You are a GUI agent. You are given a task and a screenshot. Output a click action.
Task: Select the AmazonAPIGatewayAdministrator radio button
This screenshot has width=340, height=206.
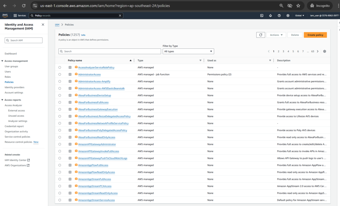pos(60,144)
